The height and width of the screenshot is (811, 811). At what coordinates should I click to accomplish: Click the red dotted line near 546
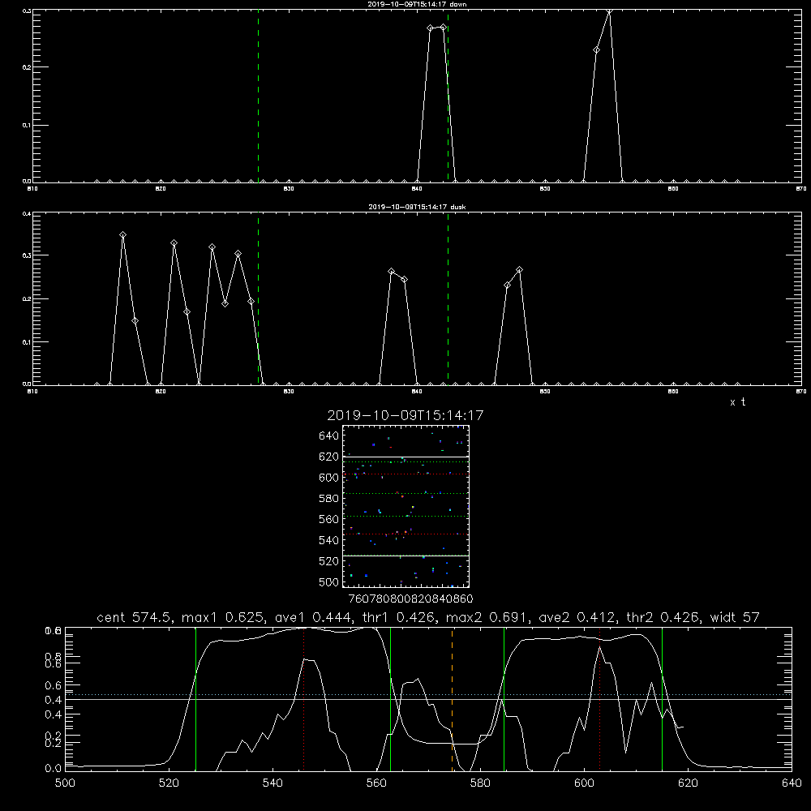[x=303, y=698]
